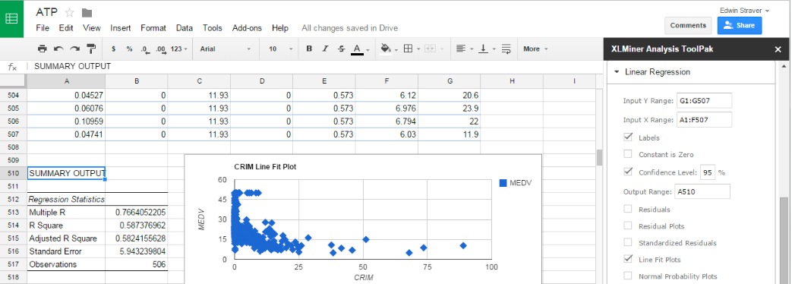Click All changes saved in Drive link
Viewport: 792px width, 284px height.
click(x=349, y=28)
